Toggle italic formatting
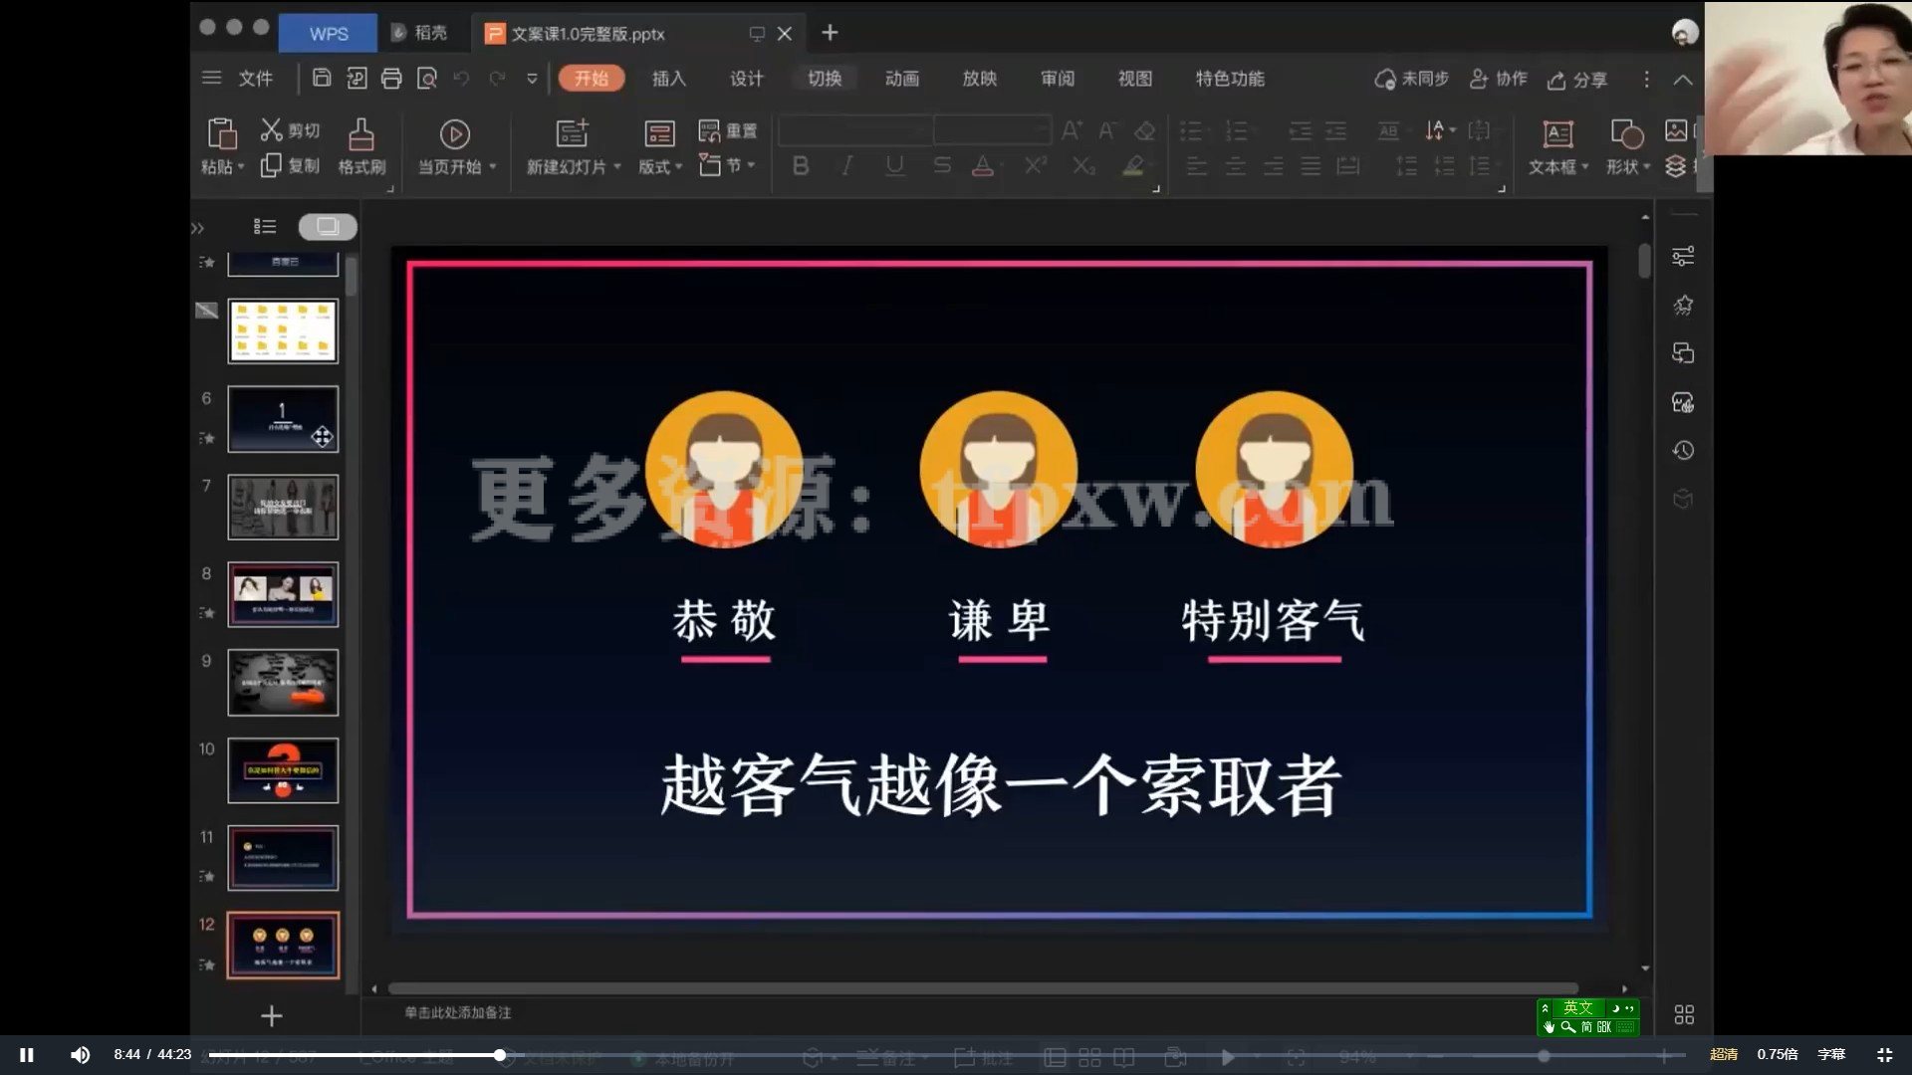The height and width of the screenshot is (1075, 1912). [845, 166]
